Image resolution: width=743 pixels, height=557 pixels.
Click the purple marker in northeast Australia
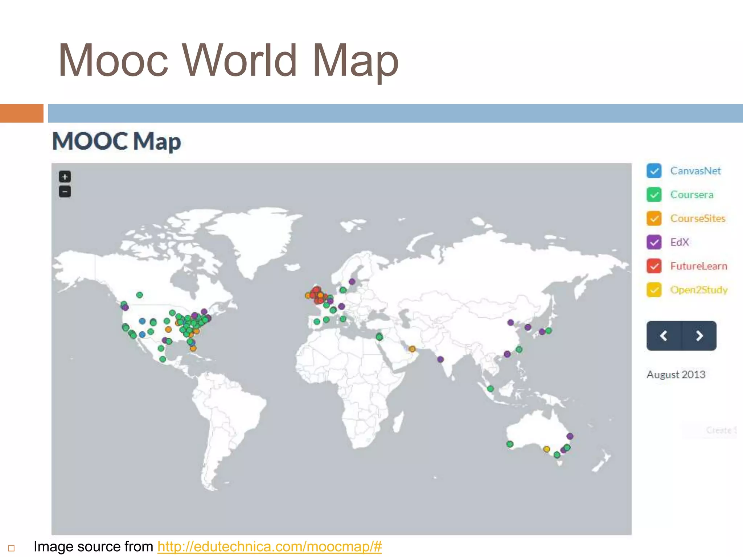pyautogui.click(x=570, y=436)
